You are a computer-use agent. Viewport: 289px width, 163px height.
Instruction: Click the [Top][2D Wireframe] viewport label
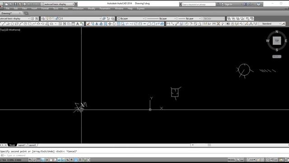[x=10, y=30]
